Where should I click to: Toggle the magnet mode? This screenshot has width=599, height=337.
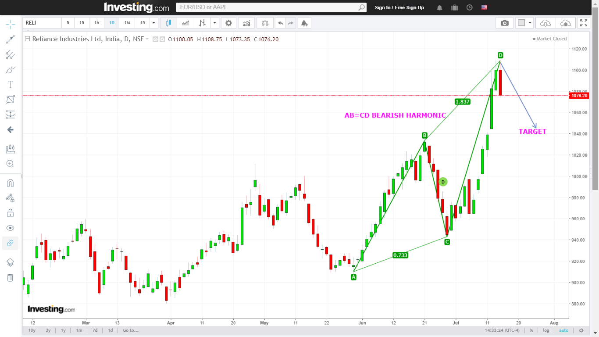tap(10, 183)
